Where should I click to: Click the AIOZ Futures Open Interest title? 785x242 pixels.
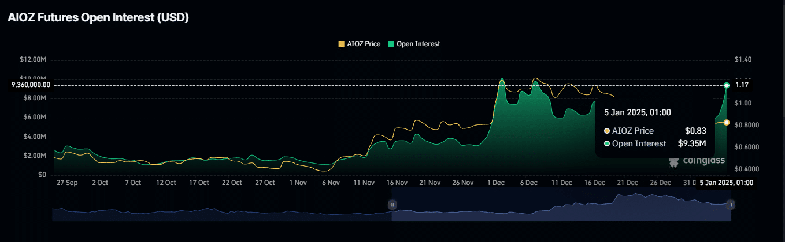pos(98,18)
